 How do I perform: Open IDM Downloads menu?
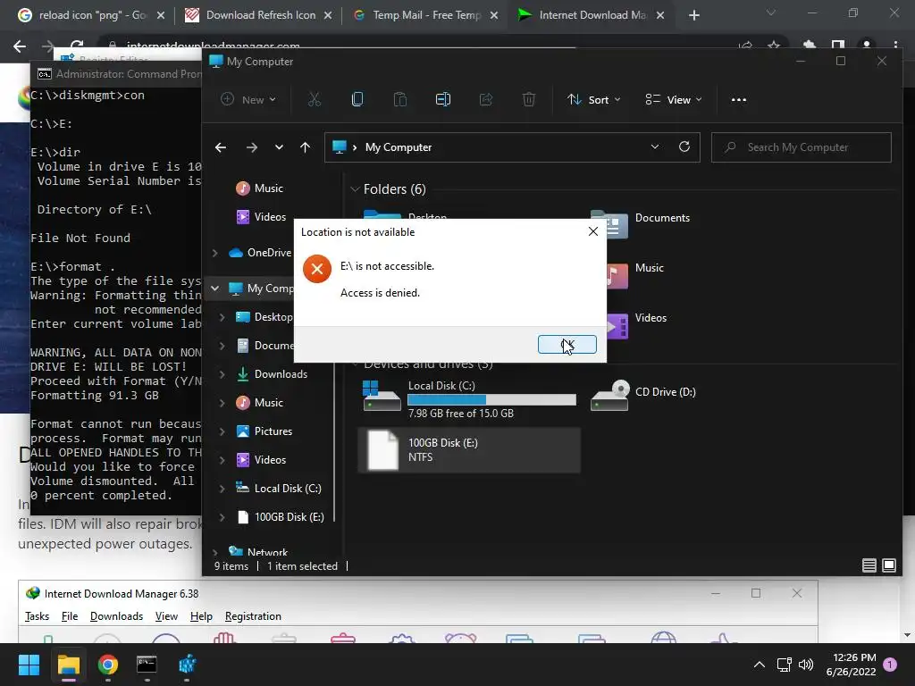(117, 616)
